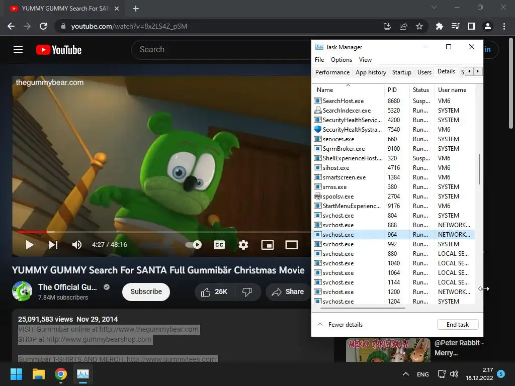The width and height of the screenshot is (515, 386).
Task: Switch to Users tab
Action: pyautogui.click(x=424, y=72)
